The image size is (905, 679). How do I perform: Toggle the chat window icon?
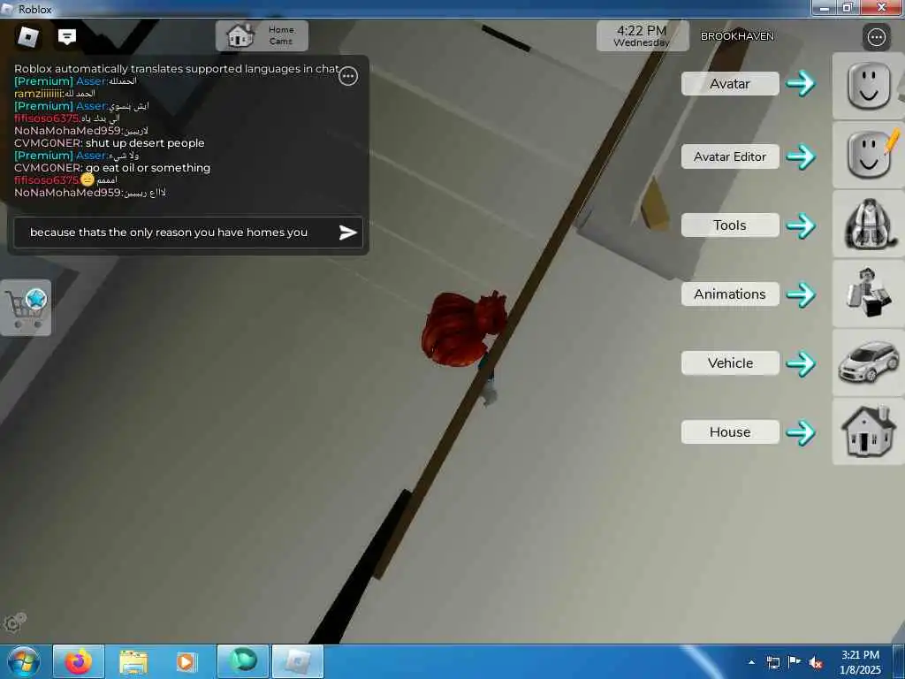tap(67, 37)
